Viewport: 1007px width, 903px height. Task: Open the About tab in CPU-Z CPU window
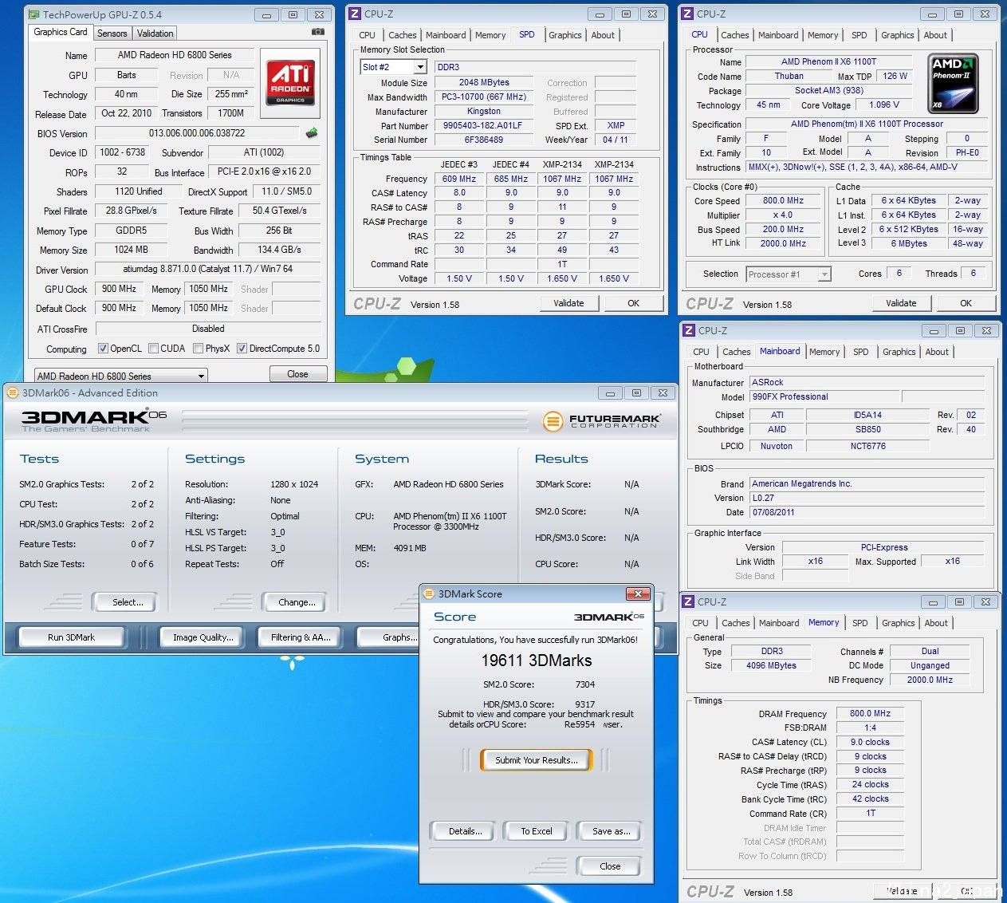tap(935, 35)
